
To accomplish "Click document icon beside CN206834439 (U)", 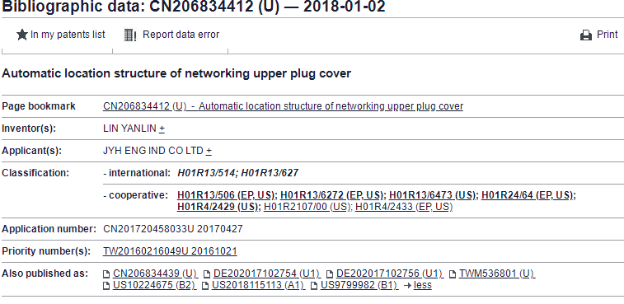I will tap(106, 274).
